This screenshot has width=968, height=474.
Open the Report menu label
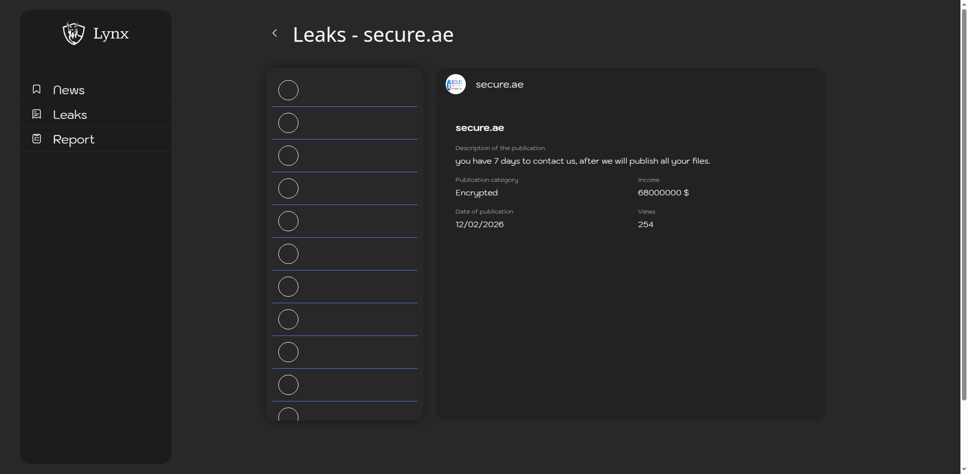74,140
